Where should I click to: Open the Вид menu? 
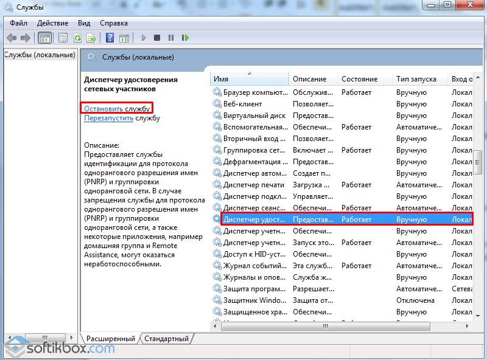pyautogui.click(x=84, y=23)
